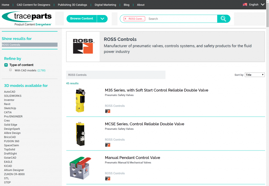Image resolution: width=269 pixels, height=186 pixels.
Task: Open the English language dropdown chevron
Action: coord(263,5)
